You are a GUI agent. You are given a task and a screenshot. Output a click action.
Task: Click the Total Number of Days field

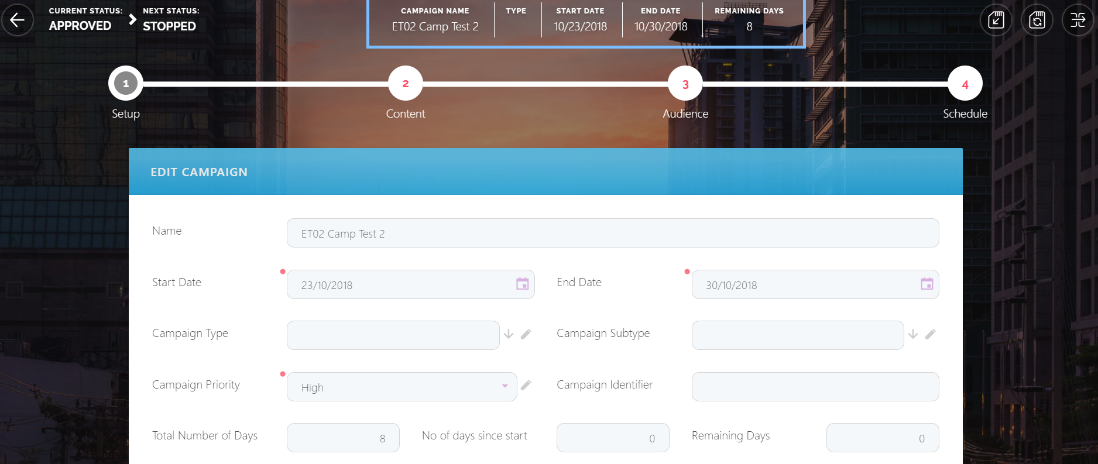343,438
